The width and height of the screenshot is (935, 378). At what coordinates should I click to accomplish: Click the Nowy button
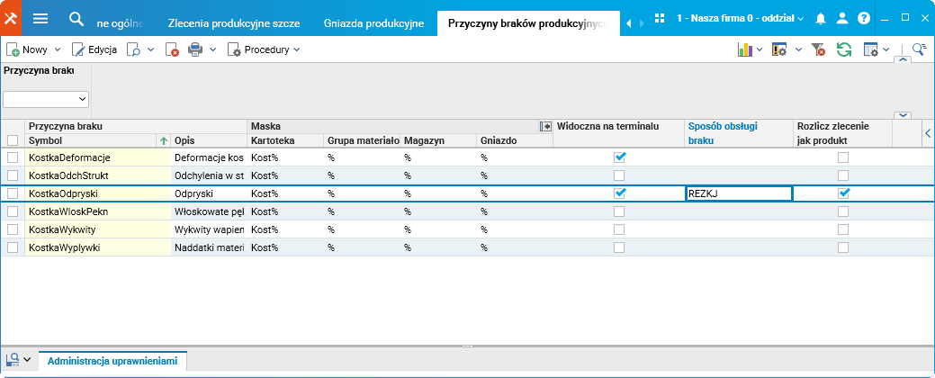pyautogui.click(x=27, y=50)
